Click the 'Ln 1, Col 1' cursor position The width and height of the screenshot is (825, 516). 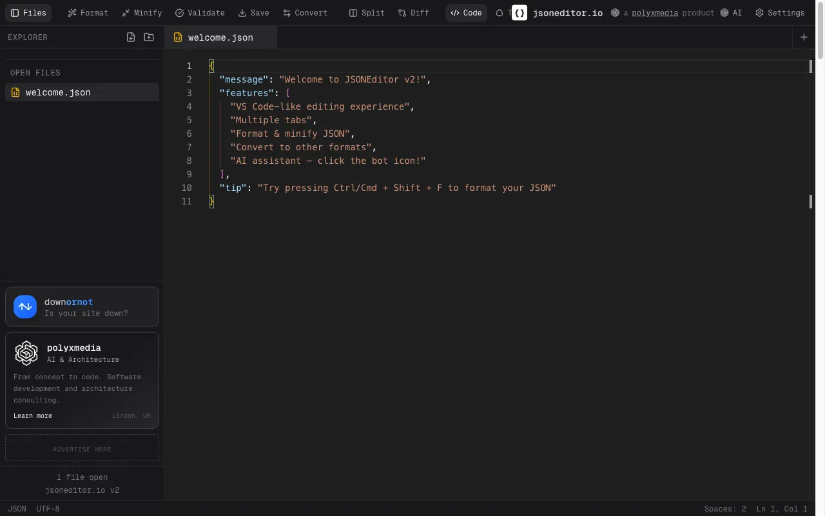tap(782, 509)
